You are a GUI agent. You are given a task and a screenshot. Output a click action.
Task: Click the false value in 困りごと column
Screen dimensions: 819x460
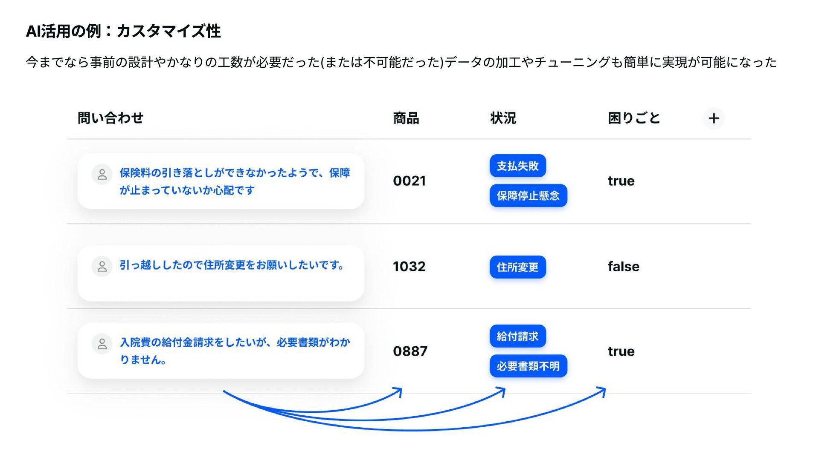tap(624, 267)
